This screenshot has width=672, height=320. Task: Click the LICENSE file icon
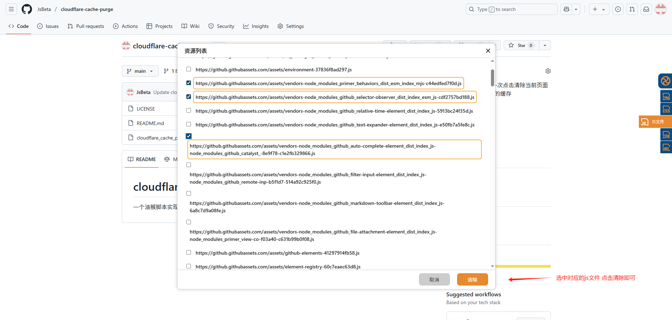click(x=131, y=108)
